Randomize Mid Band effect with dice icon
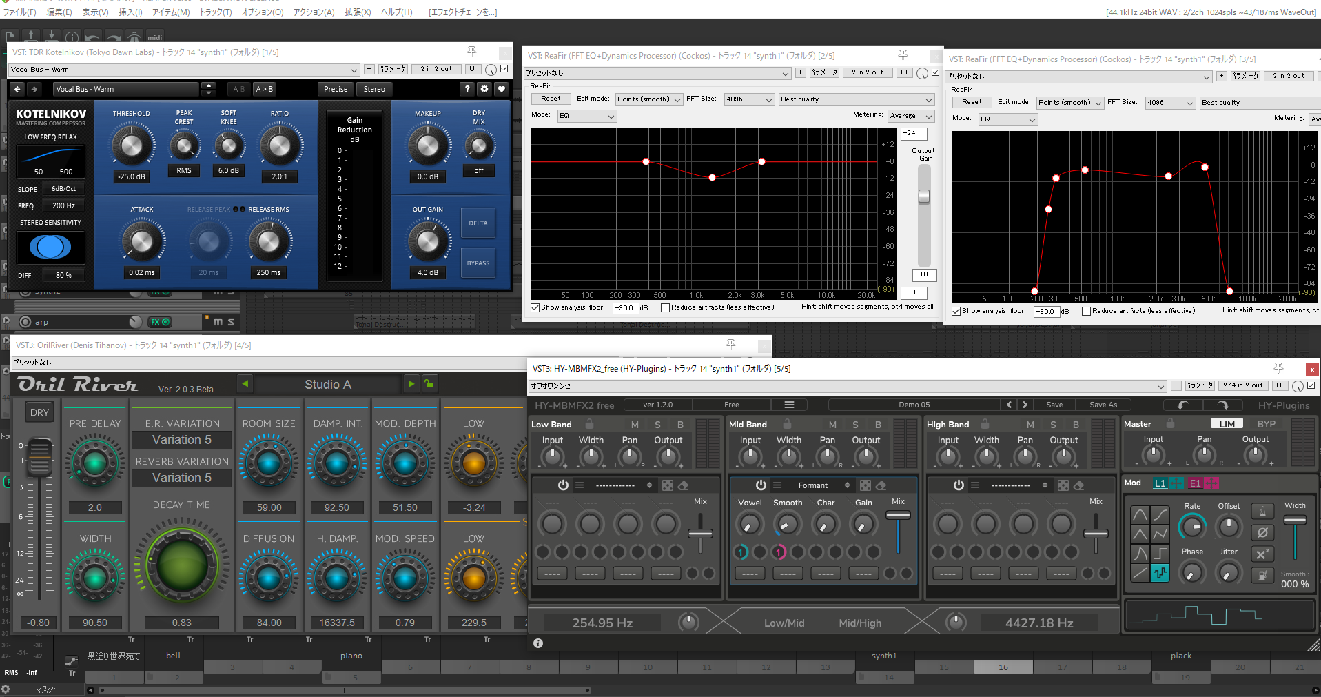This screenshot has height=697, width=1321. [x=866, y=485]
